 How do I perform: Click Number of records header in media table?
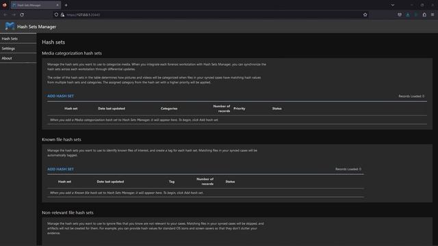[x=222, y=109]
